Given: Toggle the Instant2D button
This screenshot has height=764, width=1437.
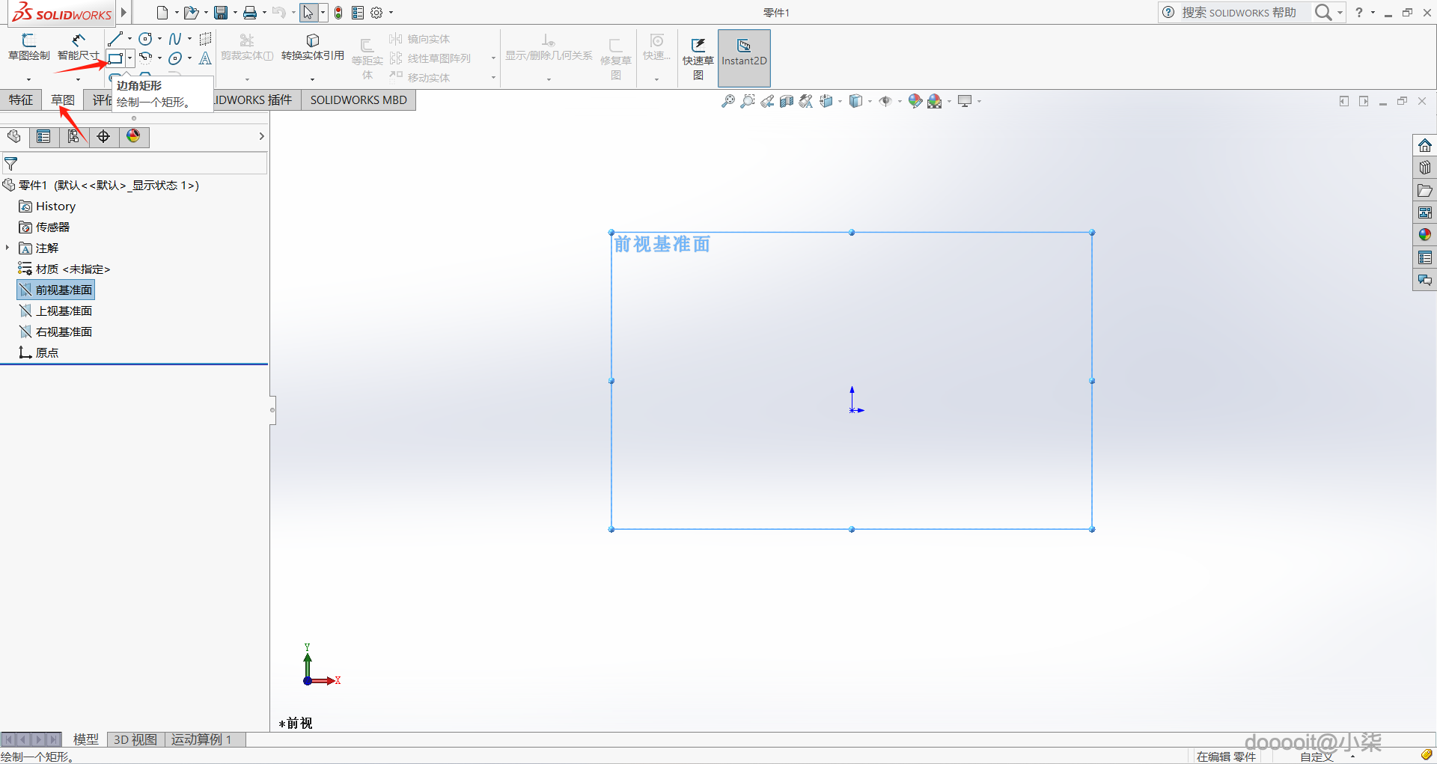Looking at the screenshot, I should (744, 58).
